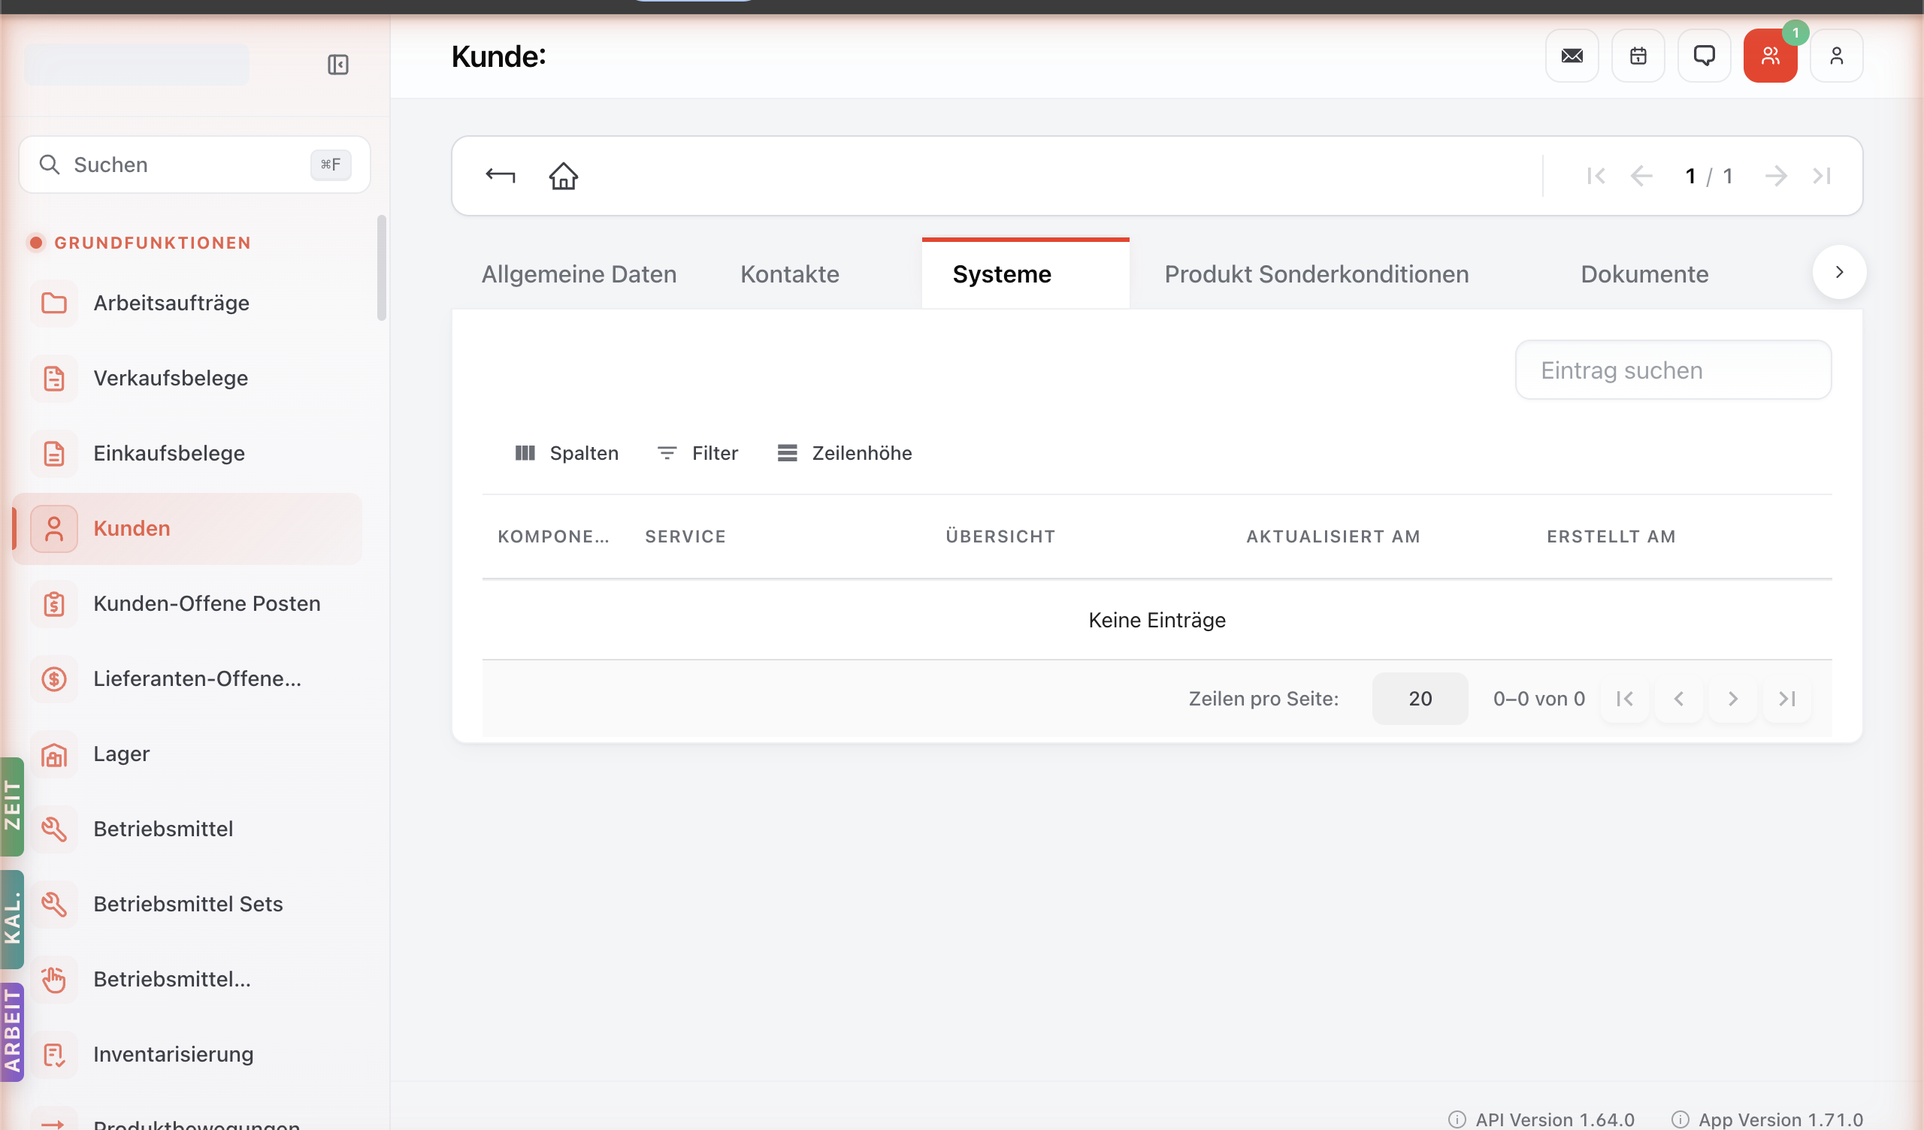Image resolution: width=1924 pixels, height=1130 pixels.
Task: Click the red users icon with badge
Action: pyautogui.click(x=1771, y=56)
